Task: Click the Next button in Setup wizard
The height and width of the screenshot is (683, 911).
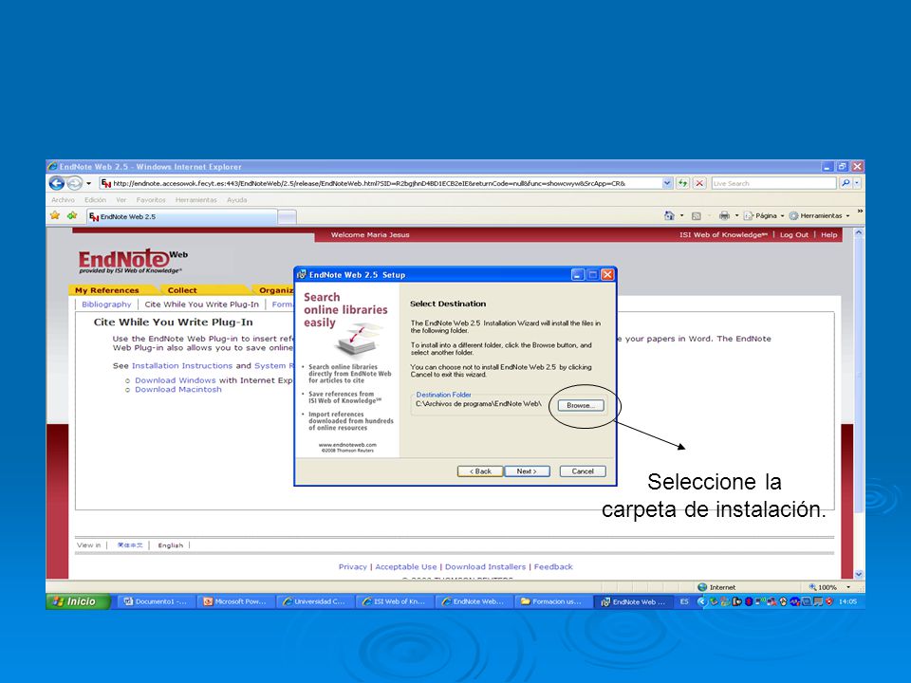Action: click(x=527, y=471)
